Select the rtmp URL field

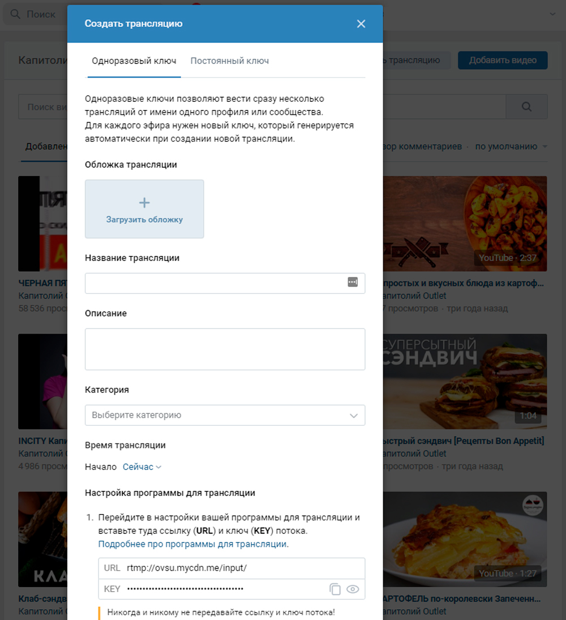[231, 568]
